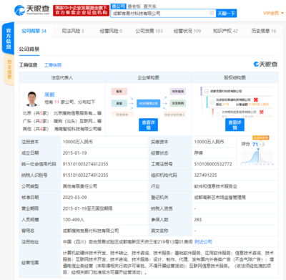
Task: Open the legal representative 周毅 photo
Action: [31, 98]
